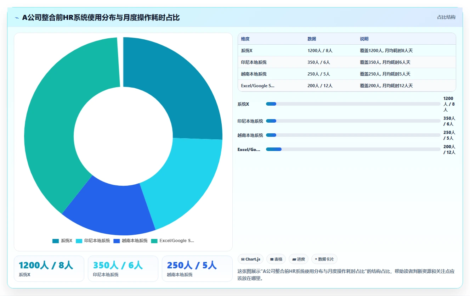Viewport: 470px width, 296px height.
Task: Click the 印尼本地系统 progress bar
Action: click(x=353, y=121)
